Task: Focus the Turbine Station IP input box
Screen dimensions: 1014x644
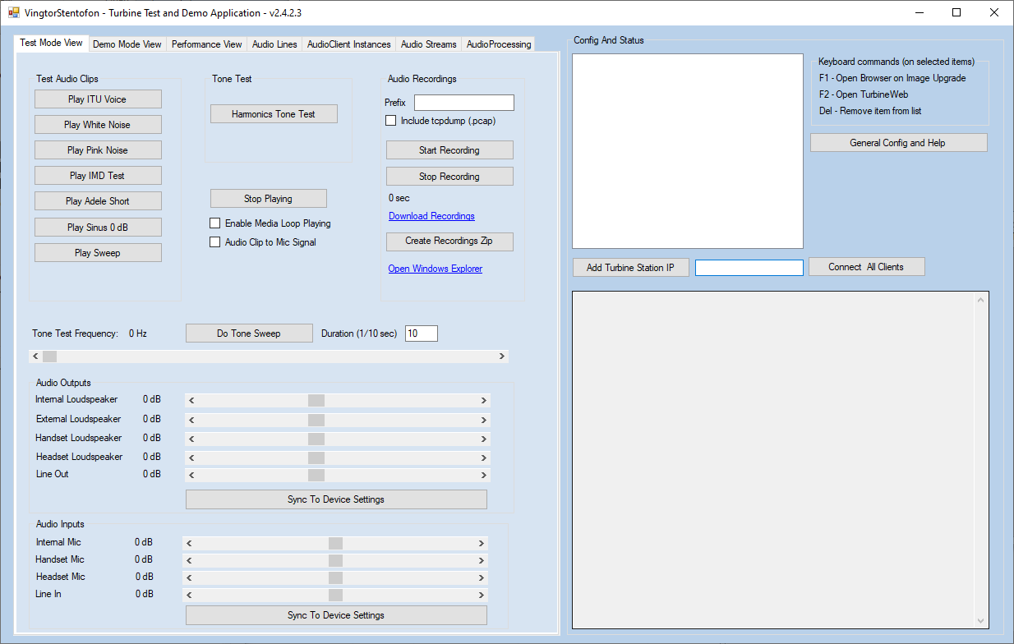Action: tap(749, 268)
